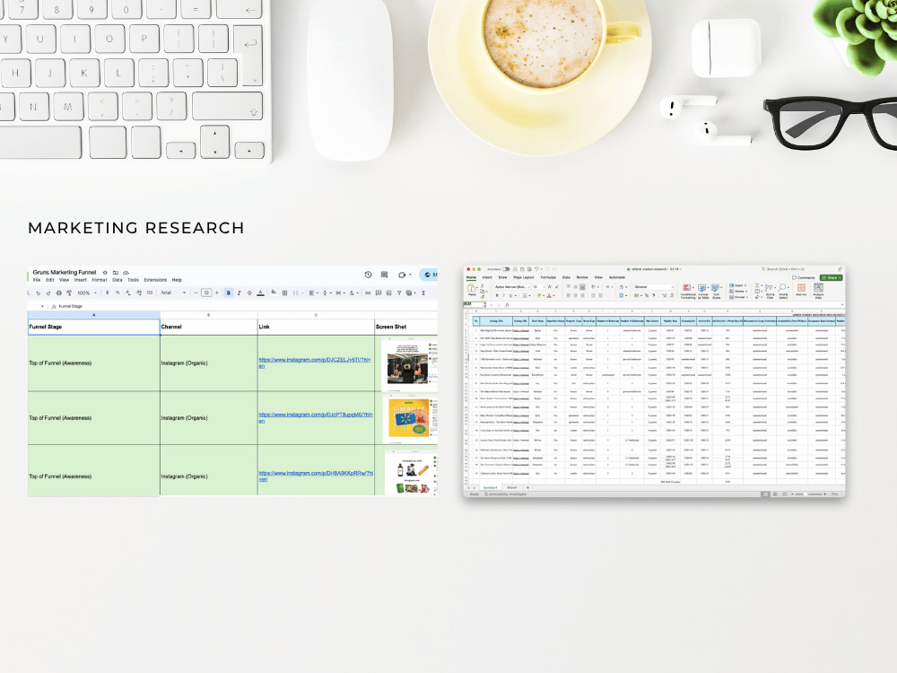Click the redo arrow in Sheets toolbar
897x673 pixels.
(48, 293)
